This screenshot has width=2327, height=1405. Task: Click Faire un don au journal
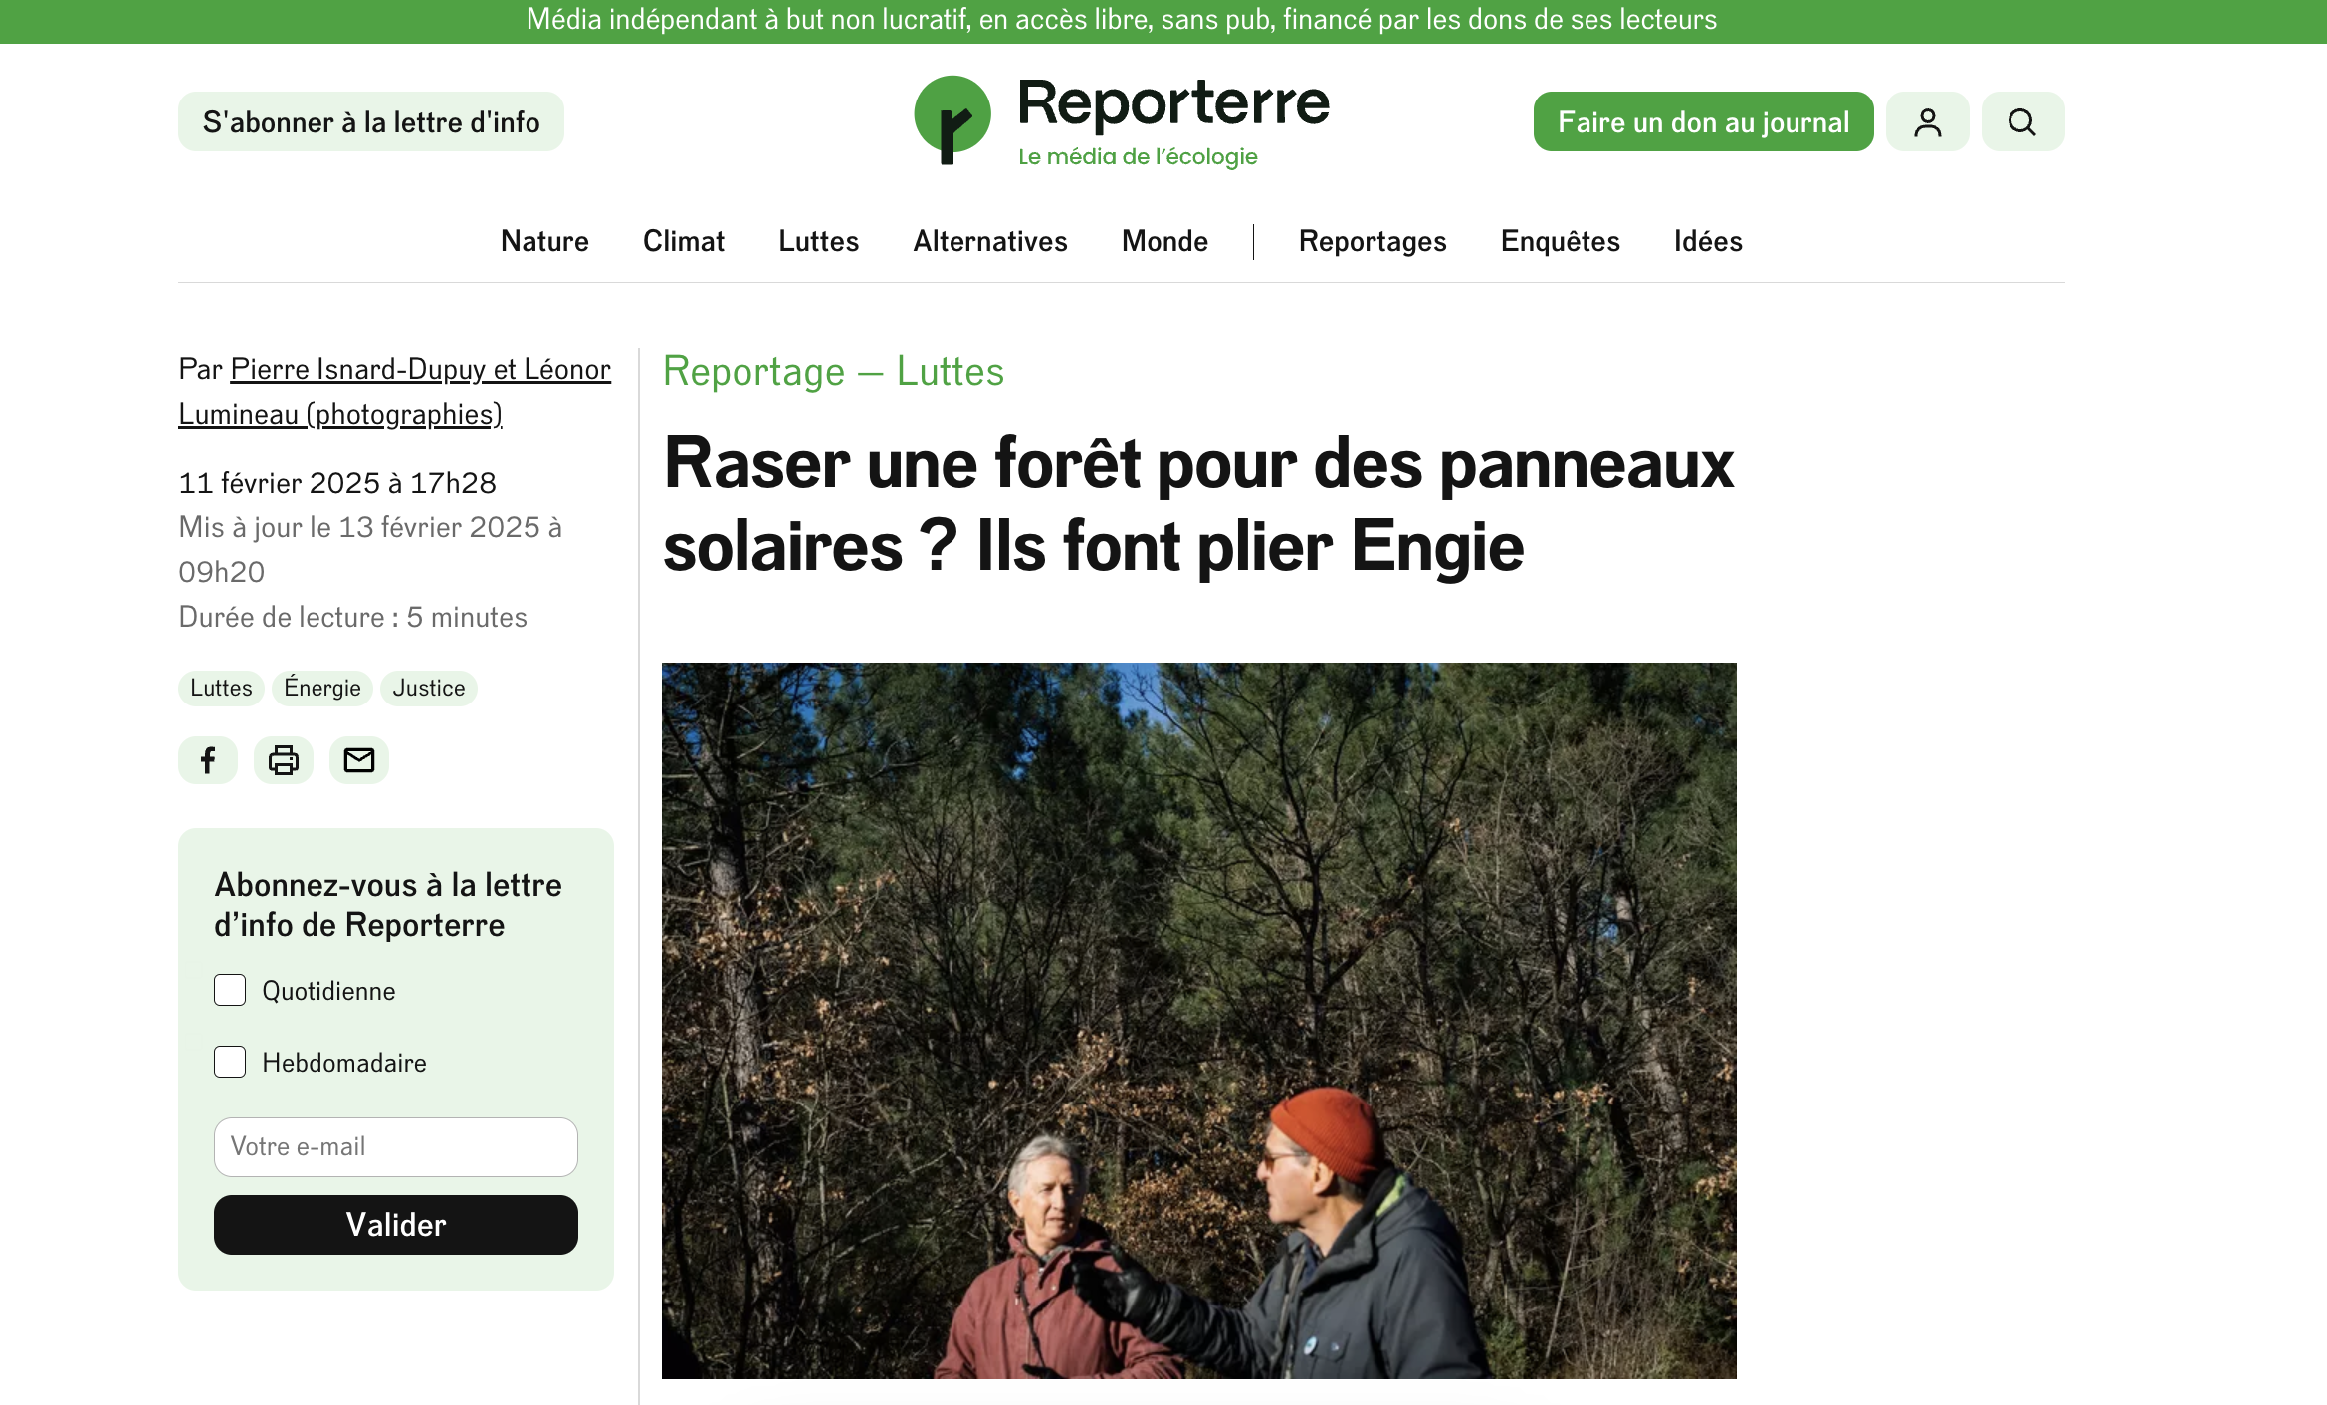pos(1703,121)
